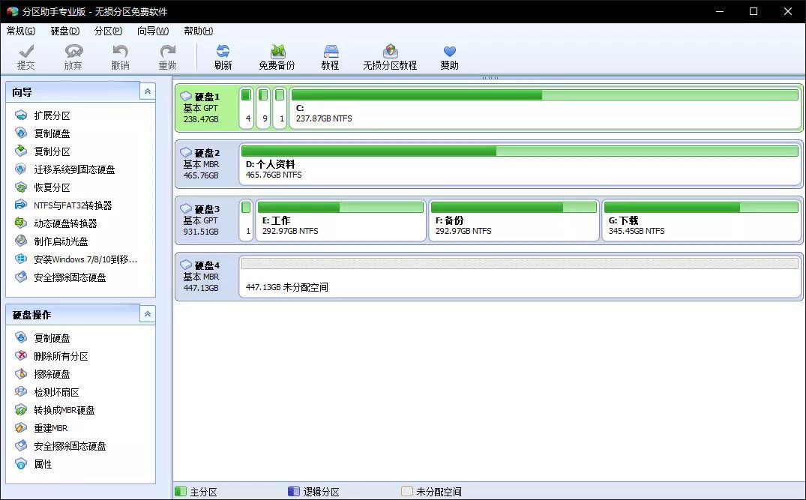Viewport: 806px width, 500px height.
Task: Open the 帮助(H) menu
Action: 199,31
